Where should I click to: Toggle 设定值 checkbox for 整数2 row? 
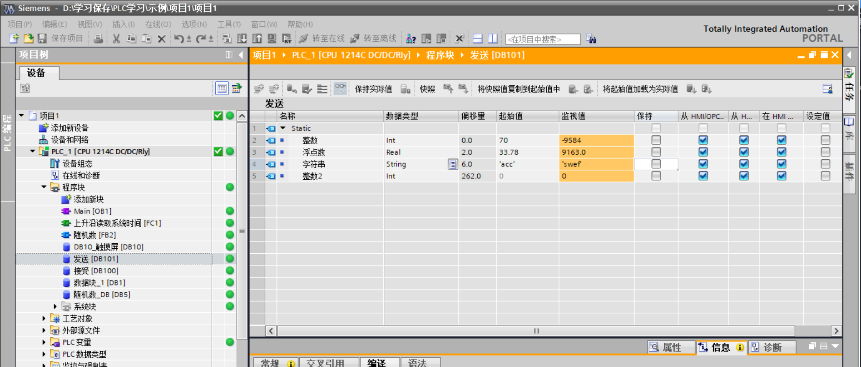point(825,176)
